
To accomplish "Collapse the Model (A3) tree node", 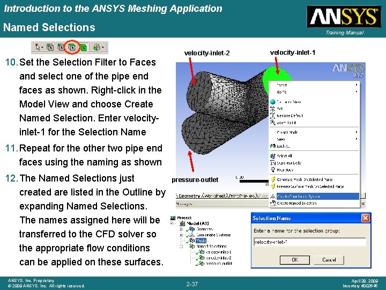I will pos(172,223).
